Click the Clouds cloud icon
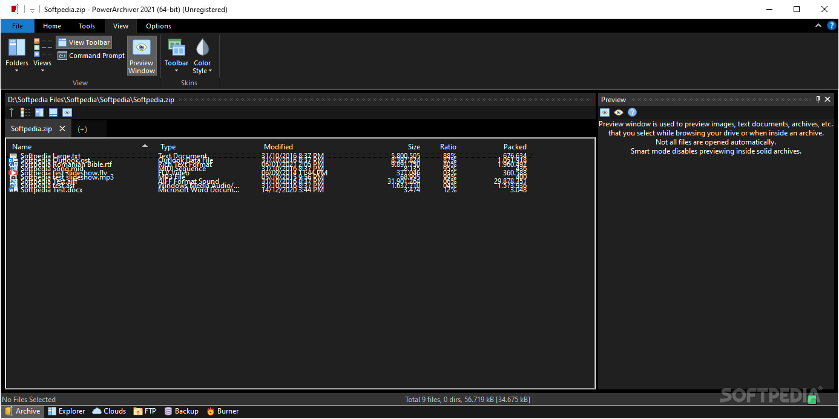Viewport: 839px width, 419px height. point(97,411)
